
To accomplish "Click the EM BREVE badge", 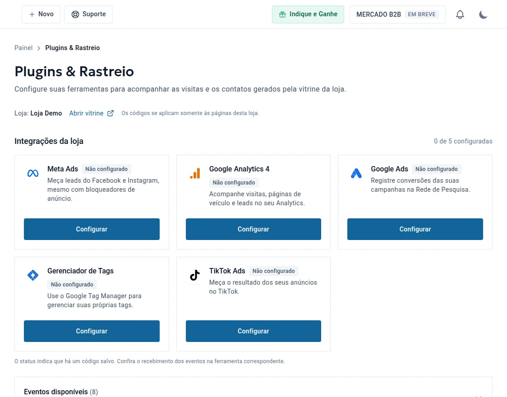I will pyautogui.click(x=422, y=14).
